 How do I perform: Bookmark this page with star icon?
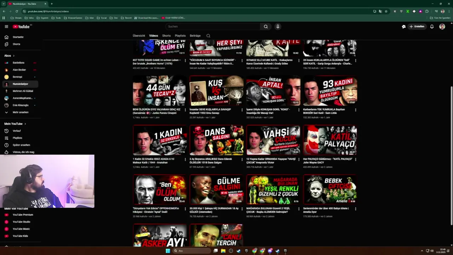coord(386,11)
